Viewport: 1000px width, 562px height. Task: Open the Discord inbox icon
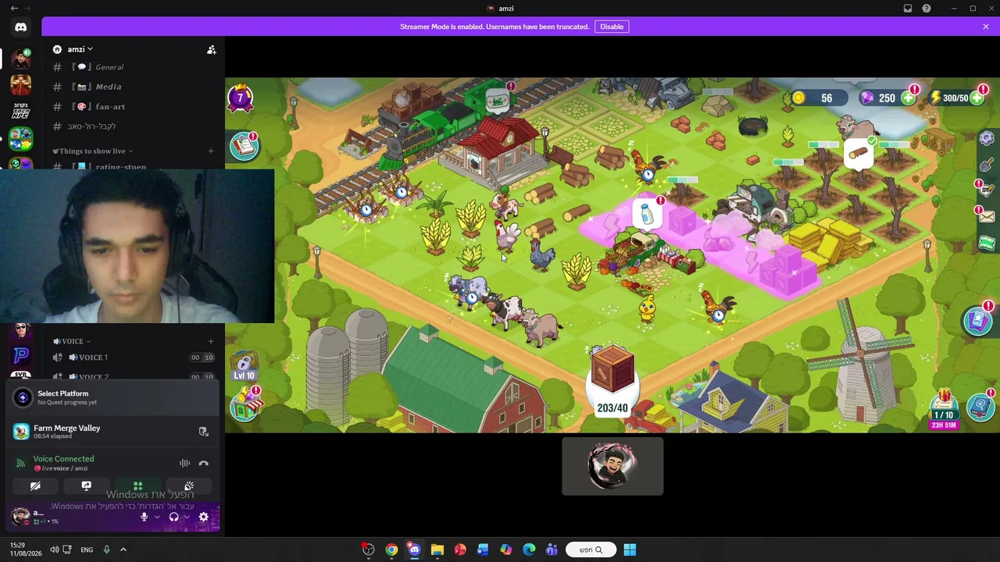908,9
